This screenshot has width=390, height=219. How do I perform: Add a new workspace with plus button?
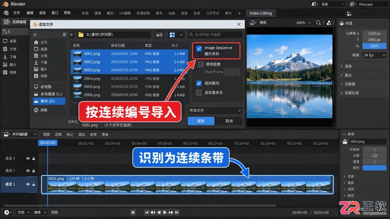tap(239, 13)
